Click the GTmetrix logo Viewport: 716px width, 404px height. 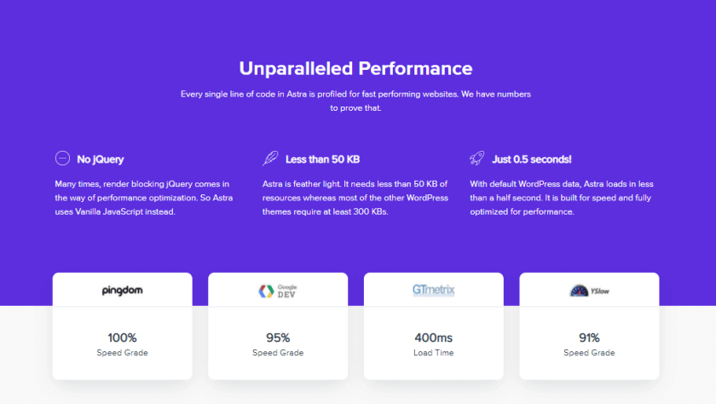433,290
